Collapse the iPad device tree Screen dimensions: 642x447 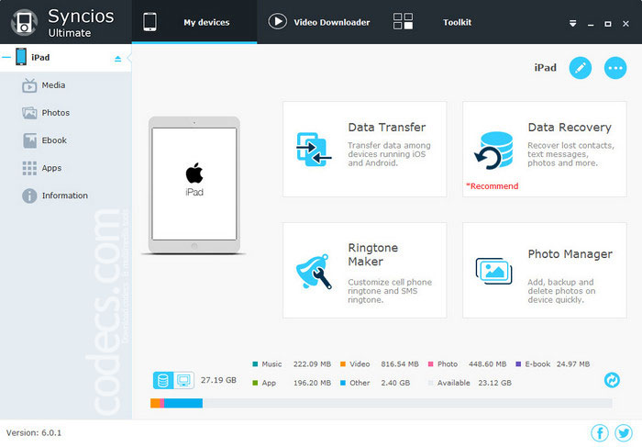click(x=6, y=57)
